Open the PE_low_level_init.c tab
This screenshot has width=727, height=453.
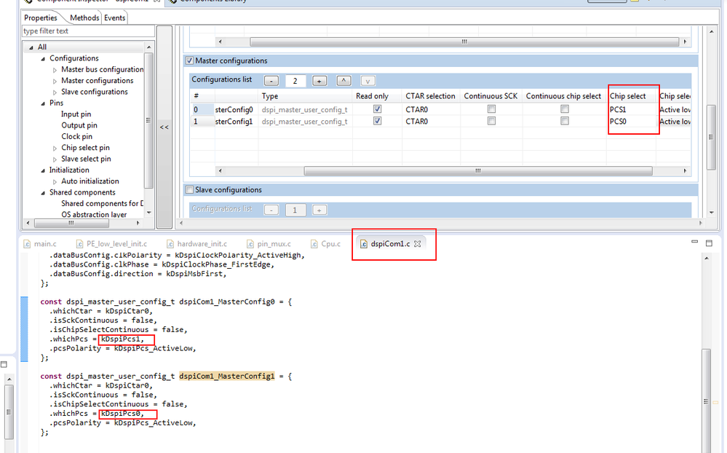[112, 244]
